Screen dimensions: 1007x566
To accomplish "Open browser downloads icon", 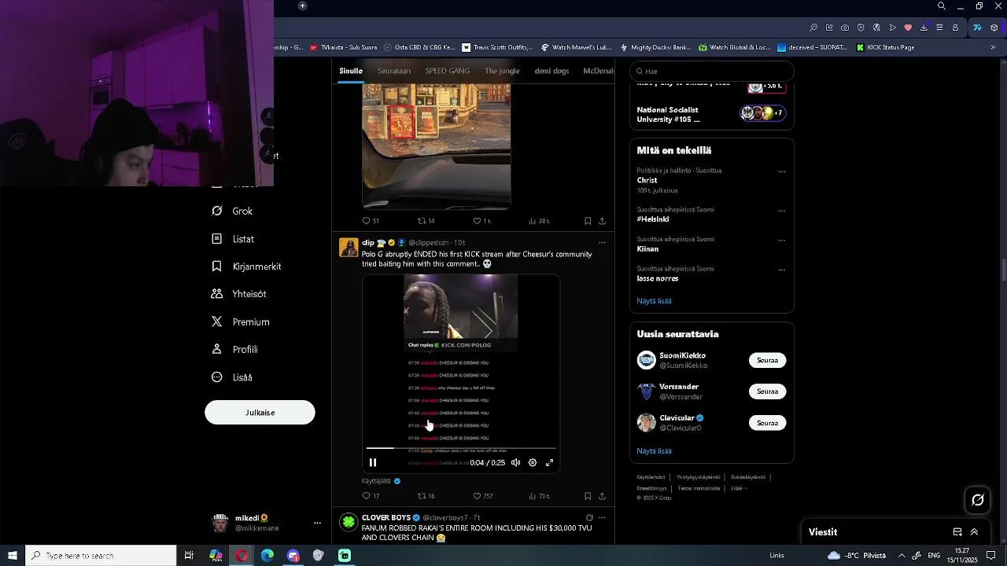I will tap(924, 28).
